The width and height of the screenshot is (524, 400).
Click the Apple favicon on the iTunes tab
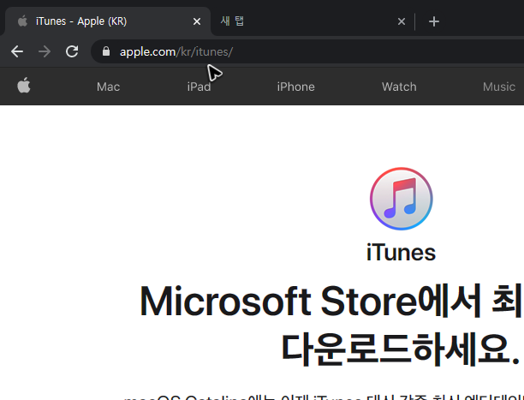[x=22, y=21]
